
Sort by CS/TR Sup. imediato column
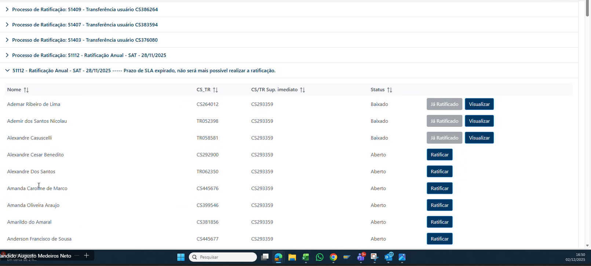(302, 90)
